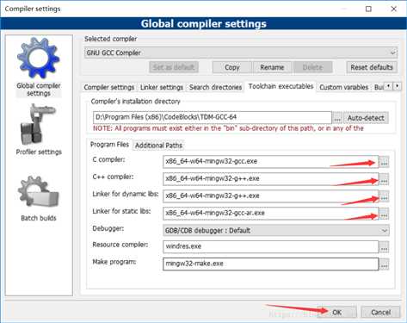Browse for Resource compiler executable
Screen dimensions: 407x323
384,247
